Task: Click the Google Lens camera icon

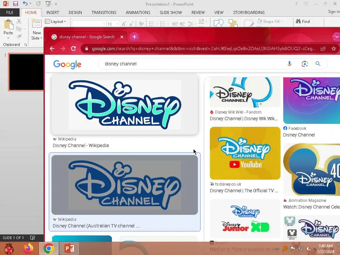Action: [x=304, y=64]
